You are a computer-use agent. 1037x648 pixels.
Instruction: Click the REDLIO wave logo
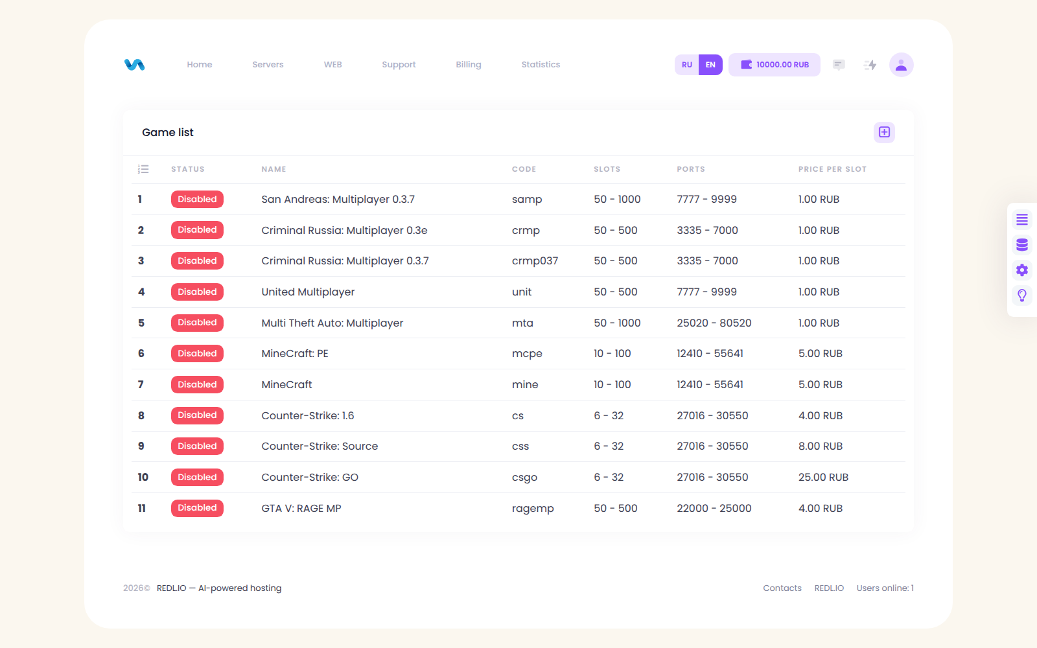click(x=134, y=65)
